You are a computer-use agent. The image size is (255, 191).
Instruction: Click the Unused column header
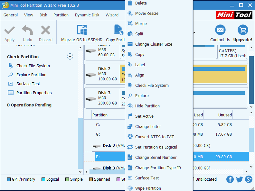point(218,115)
